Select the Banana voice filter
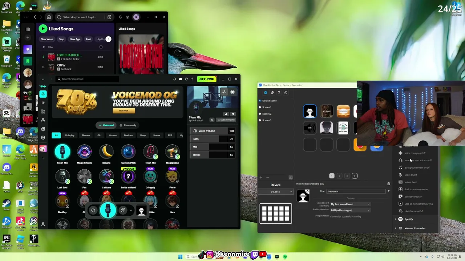 [106, 152]
